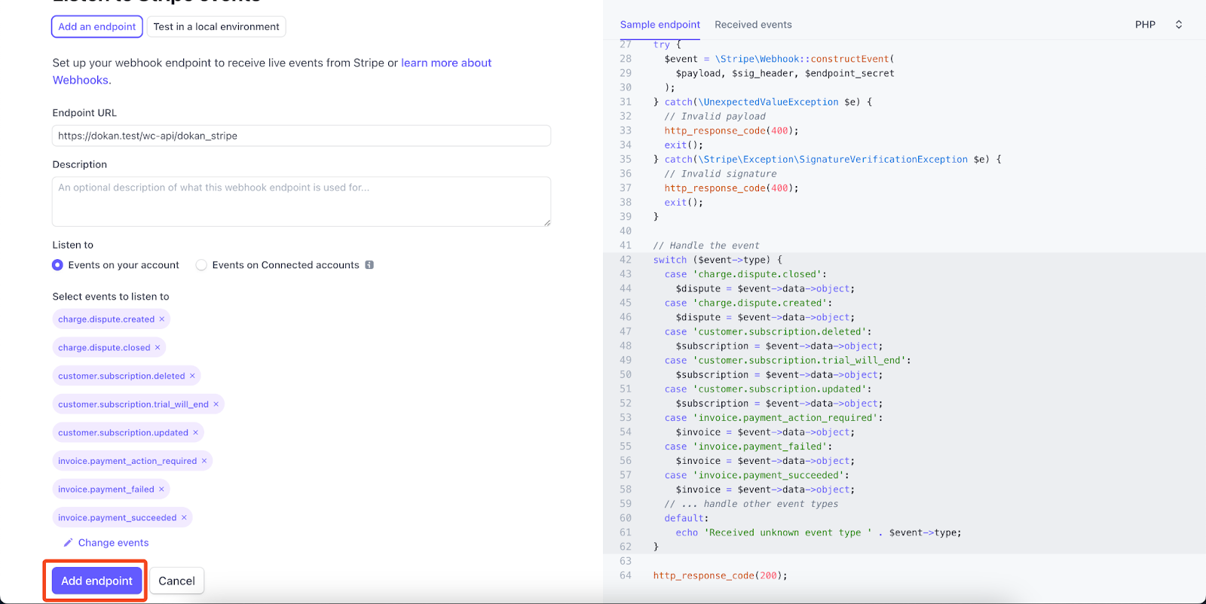Viewport: 1206px width, 604px height.
Task: Click the Add endpoint button
Action: (x=96, y=581)
